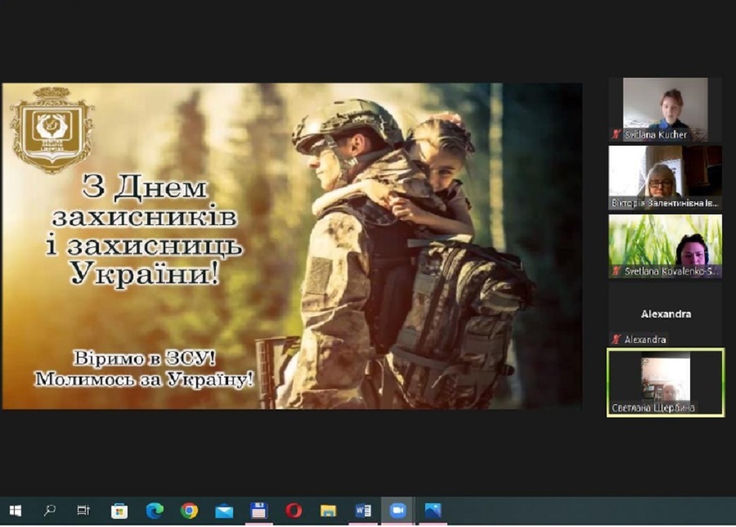The width and height of the screenshot is (736, 527).
Task: Open Google Chrome from the taskbar
Action: pos(189,511)
